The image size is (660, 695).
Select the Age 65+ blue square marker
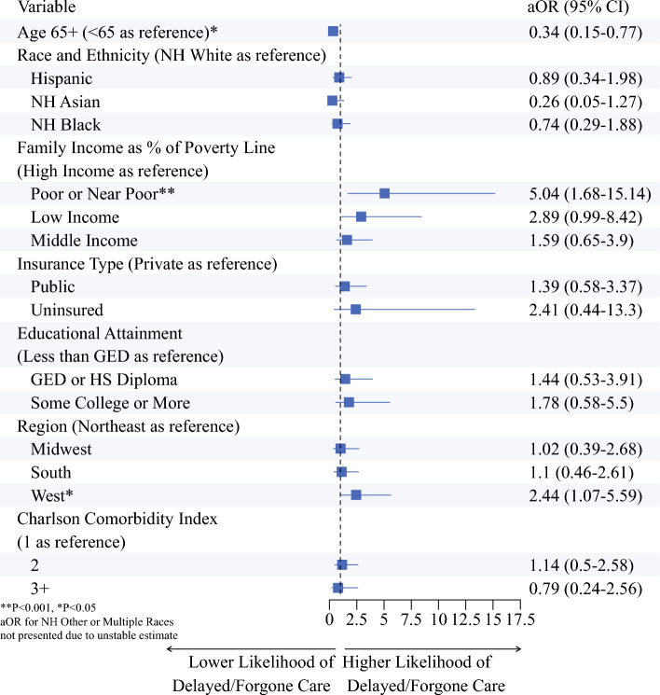(x=333, y=32)
